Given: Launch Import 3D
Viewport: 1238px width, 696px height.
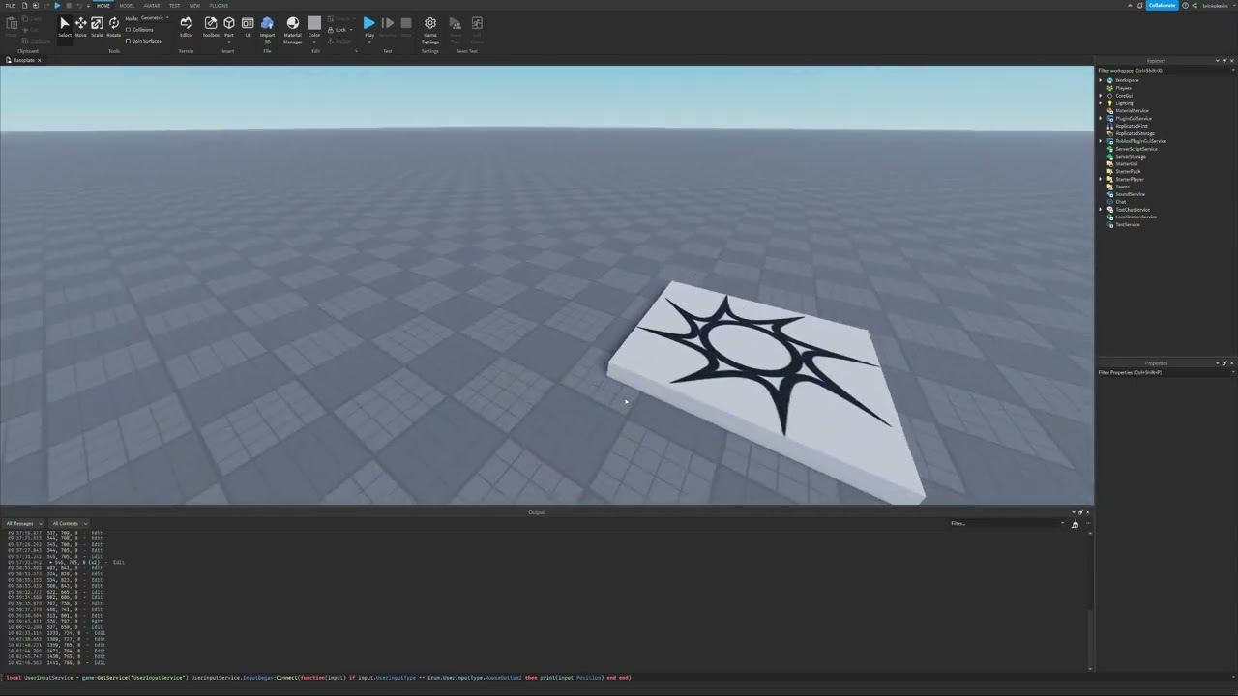Looking at the screenshot, I should 267,28.
